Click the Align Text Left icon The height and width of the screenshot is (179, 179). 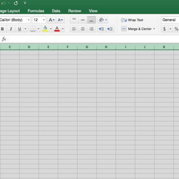point(74,29)
